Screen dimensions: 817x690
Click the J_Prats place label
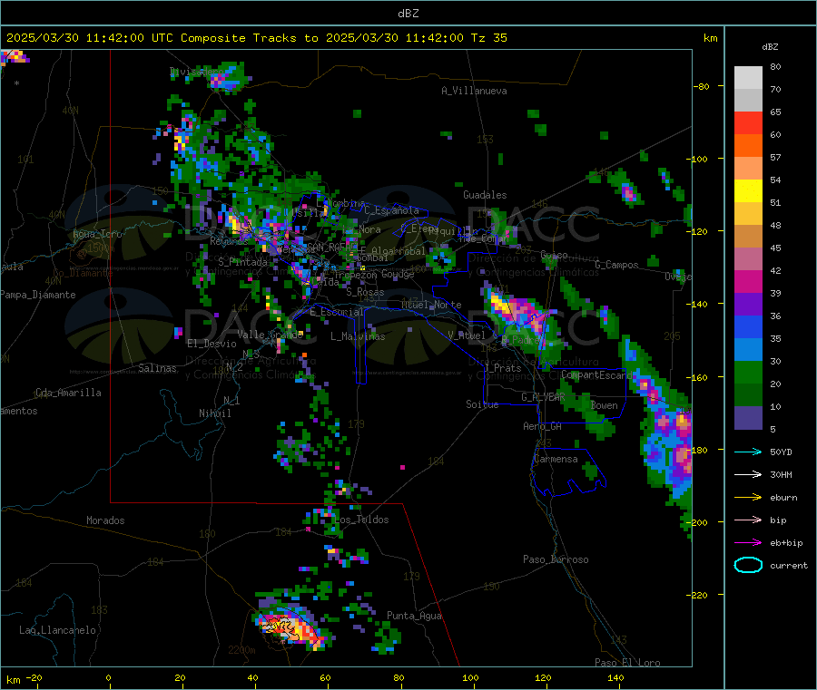click(503, 368)
